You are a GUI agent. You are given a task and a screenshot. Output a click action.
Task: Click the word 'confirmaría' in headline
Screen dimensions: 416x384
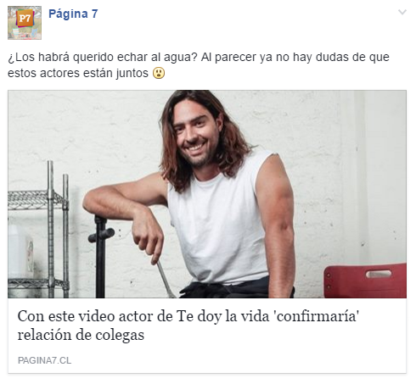click(316, 316)
